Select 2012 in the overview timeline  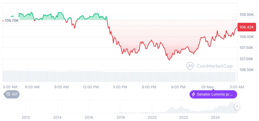[26, 117]
